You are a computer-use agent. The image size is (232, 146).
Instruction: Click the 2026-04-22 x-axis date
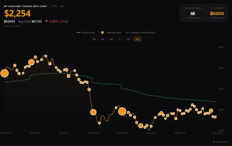(5, 133)
